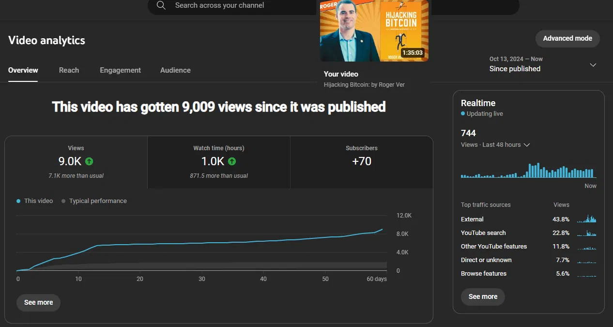Screen dimensions: 613x327
Task: Click the 43.8% External views value
Action: point(561,219)
